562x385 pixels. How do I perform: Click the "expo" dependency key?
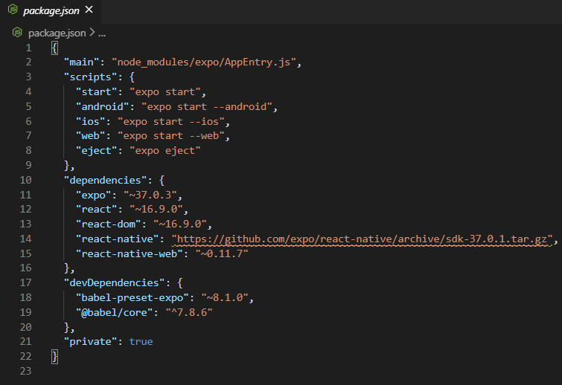point(93,195)
